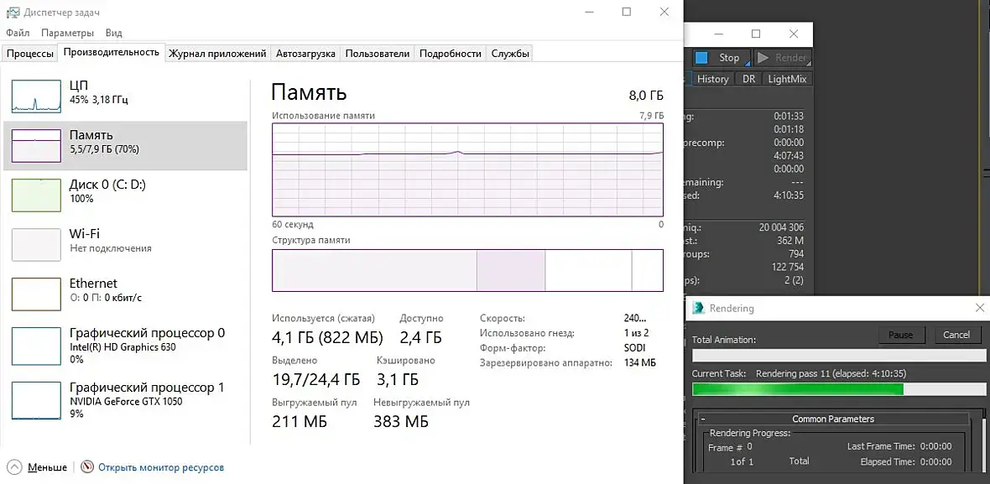Switch to the Процессы tab
The height and width of the screenshot is (484, 990).
(30, 54)
